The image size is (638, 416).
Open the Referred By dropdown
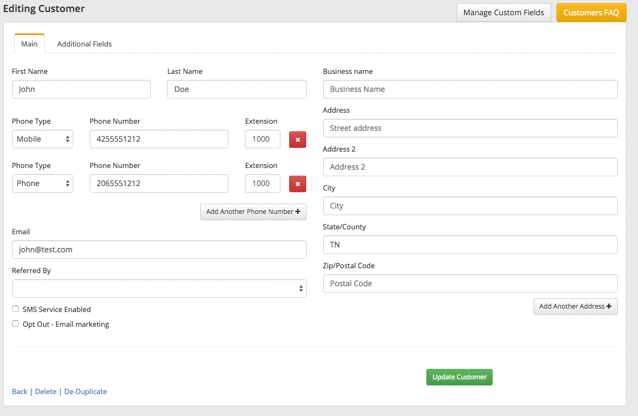point(159,288)
